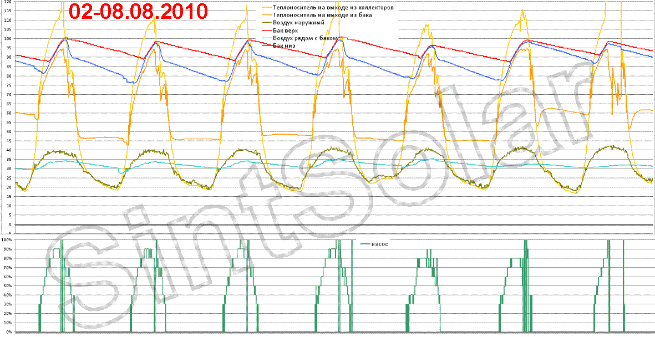This screenshot has height=337, width=655.
Task: Click the 30 label on temperature axis
Action: coord(9,168)
